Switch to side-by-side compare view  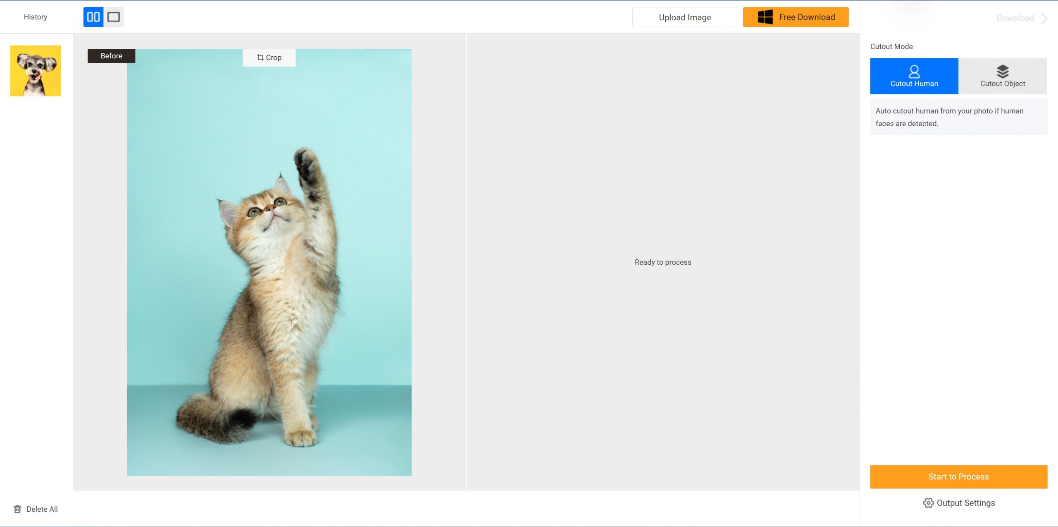point(93,17)
